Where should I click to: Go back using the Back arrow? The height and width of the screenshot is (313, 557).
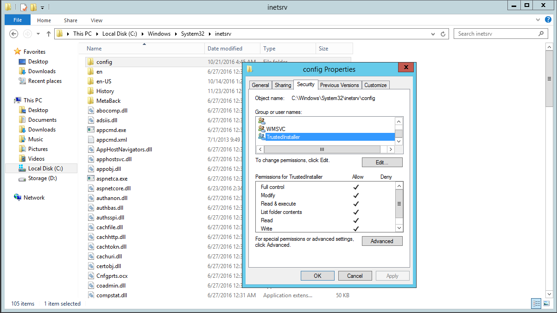pos(14,34)
